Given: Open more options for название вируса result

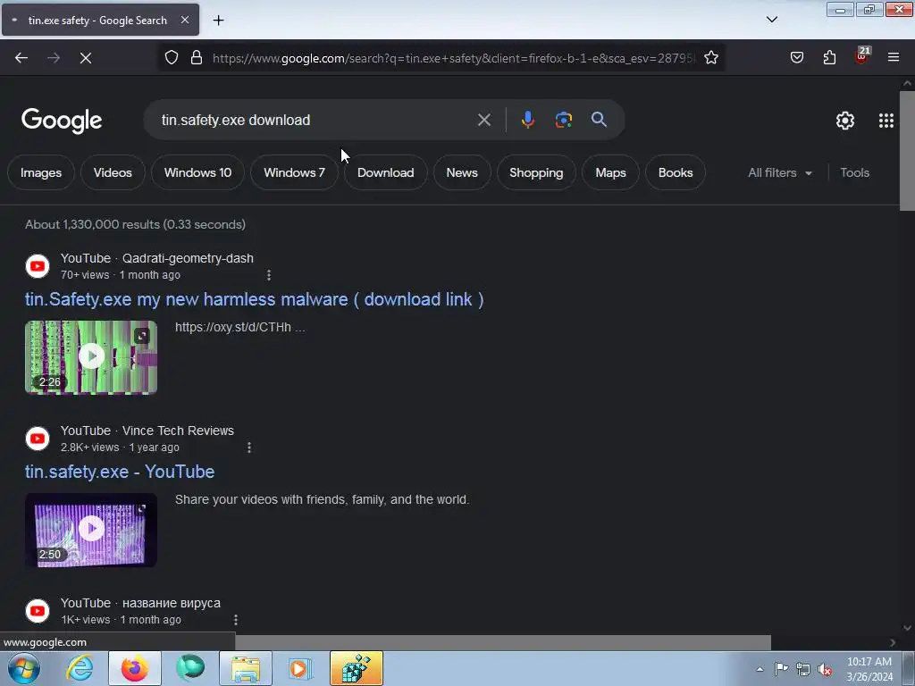Looking at the screenshot, I should tap(236, 620).
